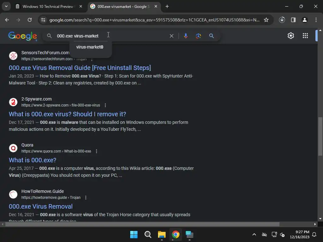
Task: Click Google search text field
Action: coord(111,36)
